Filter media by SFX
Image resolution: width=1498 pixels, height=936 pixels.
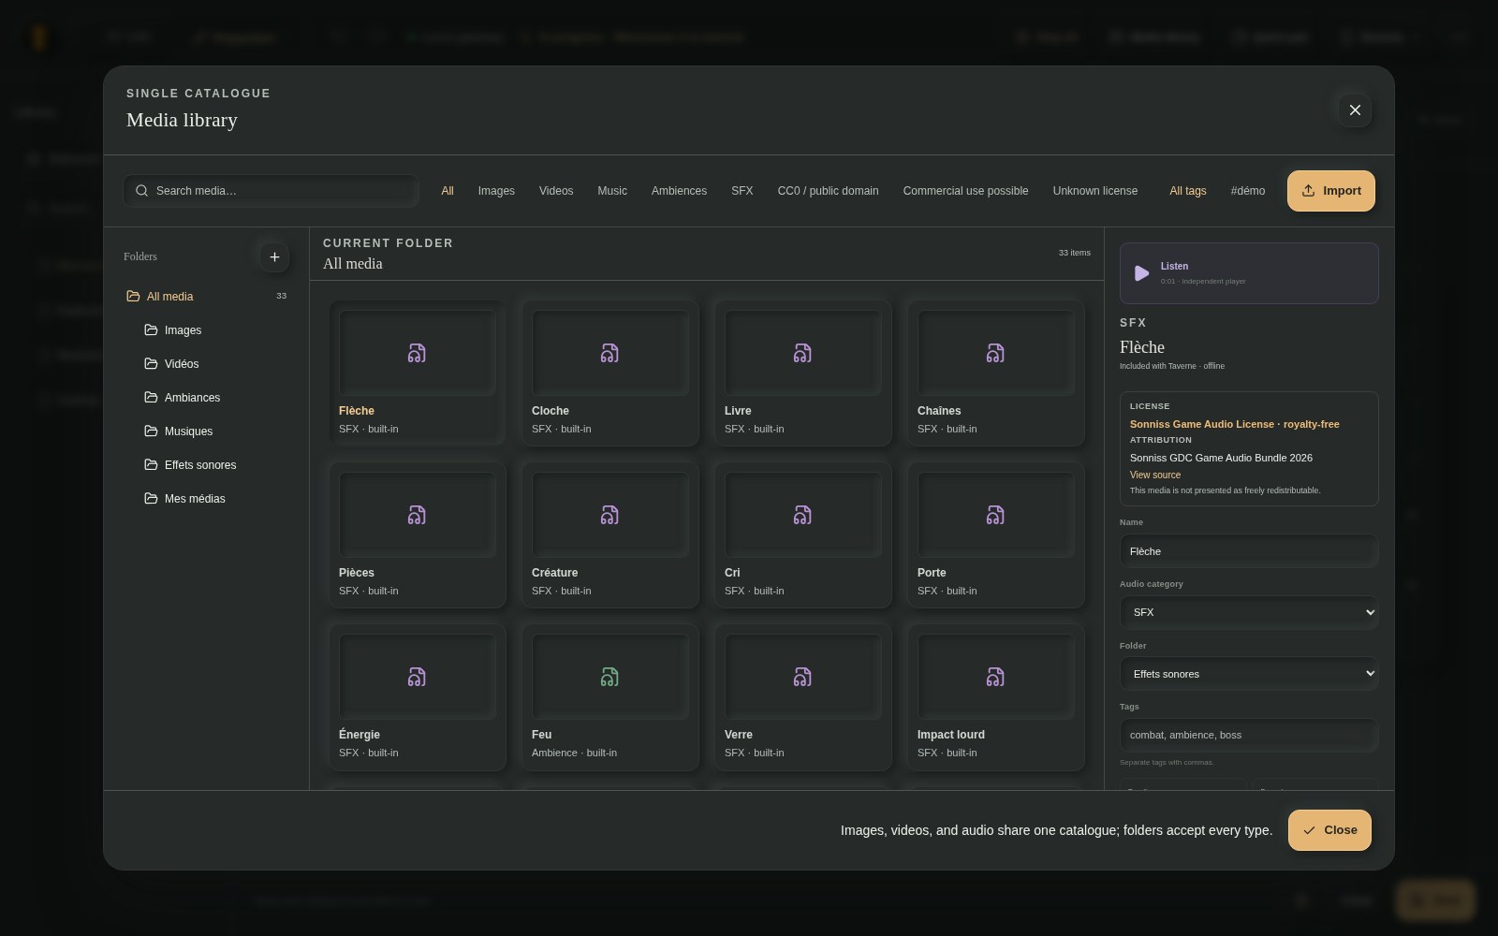742,191
